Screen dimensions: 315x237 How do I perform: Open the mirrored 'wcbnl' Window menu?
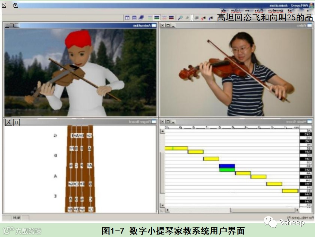point(236,10)
